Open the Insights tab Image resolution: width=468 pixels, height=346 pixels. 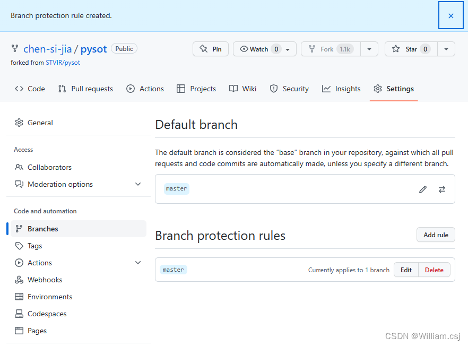[x=341, y=89]
